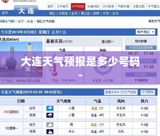Image resolution: width=160 pixels, height=136 pixels.
Task: Click the 大连 breadcrumb link
Action: click(30, 21)
